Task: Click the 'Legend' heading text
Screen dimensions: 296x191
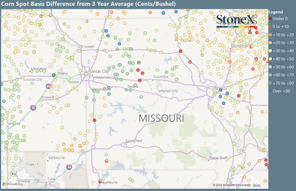Action: pyautogui.click(x=276, y=12)
